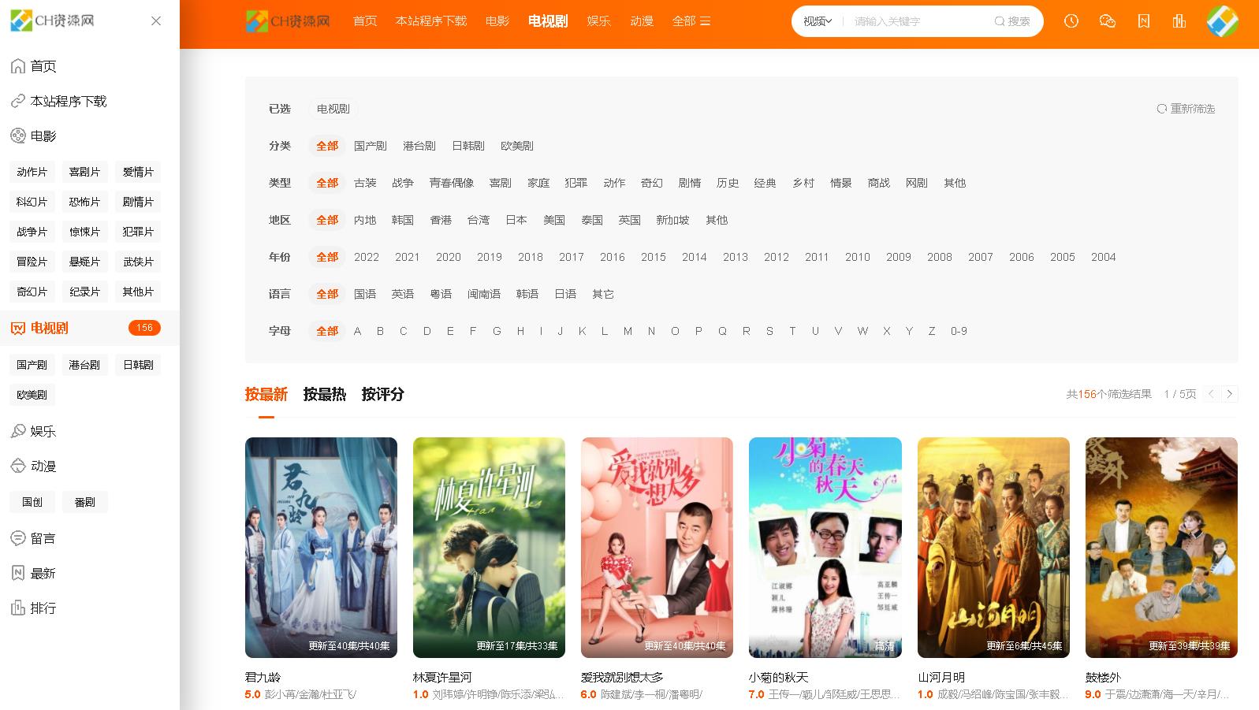The image size is (1259, 710).
Task: Open the 君九龄 drama poster
Action: pyautogui.click(x=321, y=547)
